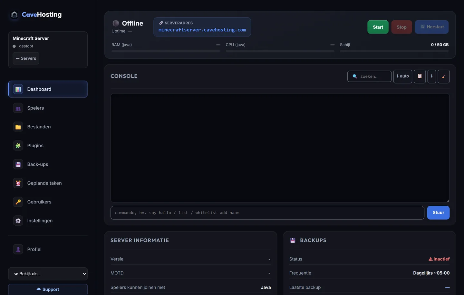Go back to Servers list
The width and height of the screenshot is (464, 295).
pyautogui.click(x=26, y=58)
